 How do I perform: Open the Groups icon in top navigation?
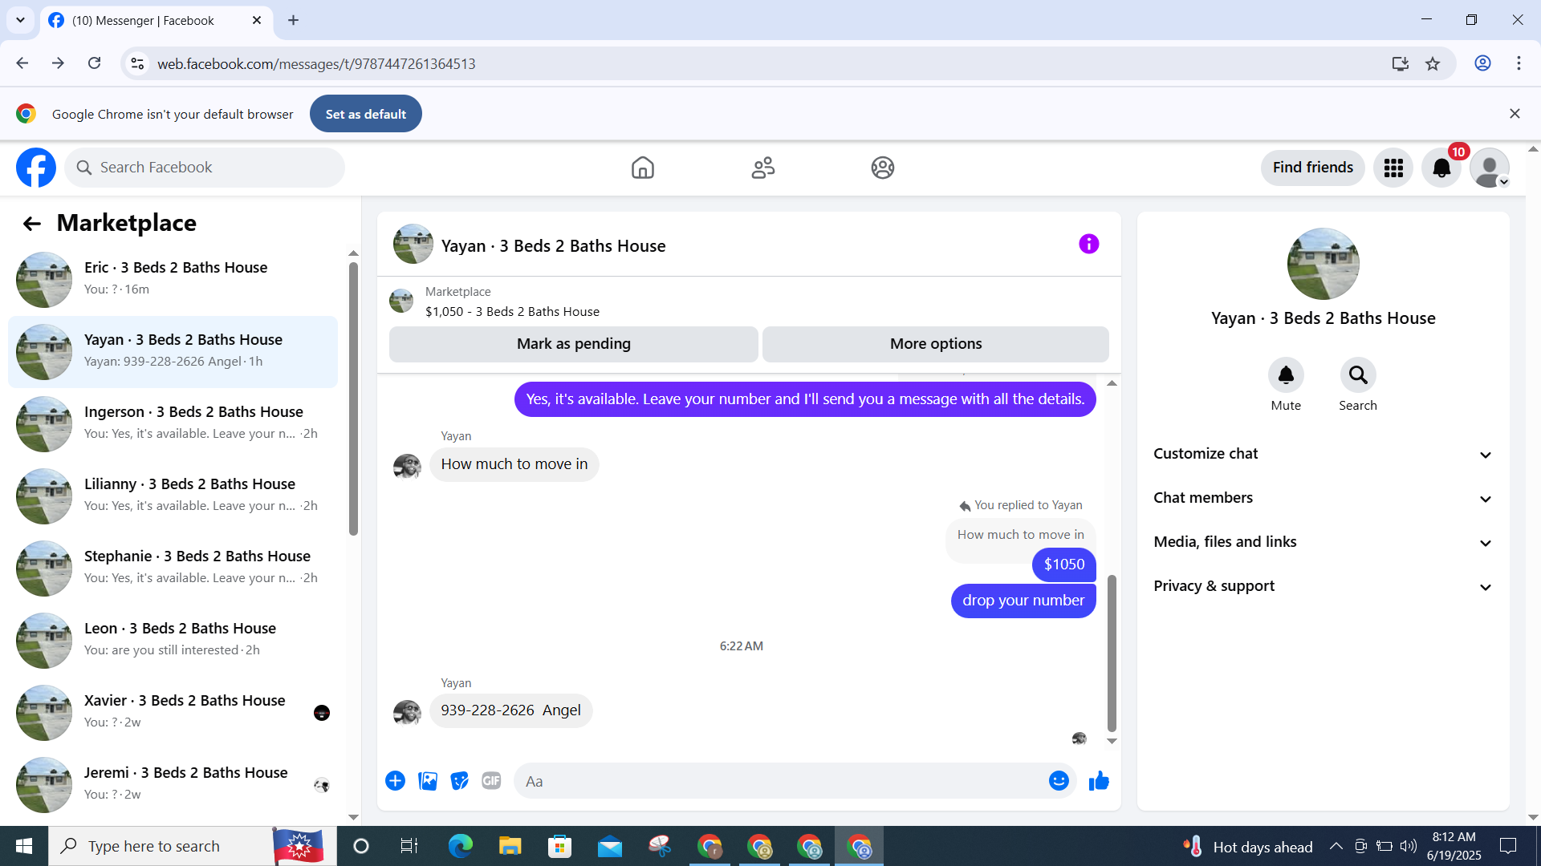[x=883, y=168]
